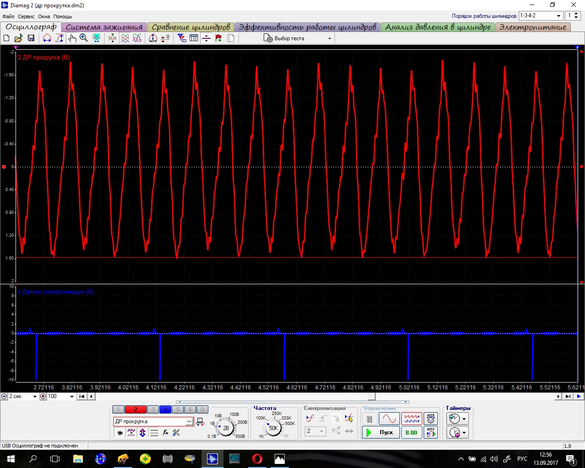
Task: Switch to Анализ давления в цилиндре tab
Action: tap(438, 27)
